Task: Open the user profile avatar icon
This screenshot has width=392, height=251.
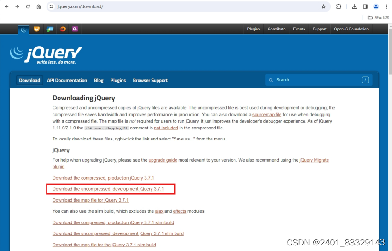Action: coord(376,6)
